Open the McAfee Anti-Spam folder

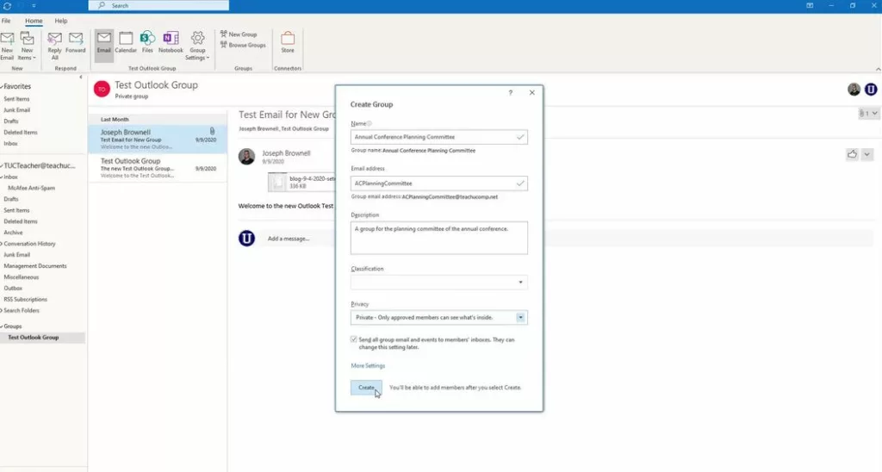pos(31,188)
